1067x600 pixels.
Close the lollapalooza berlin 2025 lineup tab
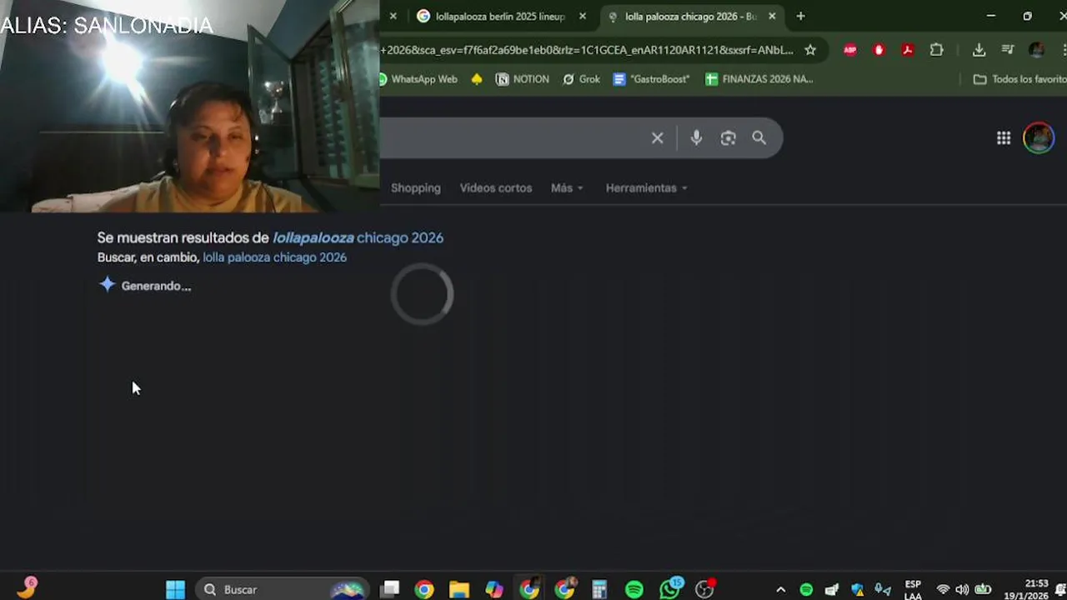(x=583, y=16)
